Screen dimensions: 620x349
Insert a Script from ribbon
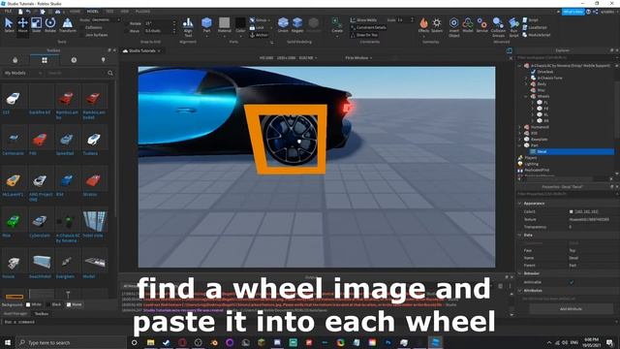pyautogui.click(x=531, y=19)
